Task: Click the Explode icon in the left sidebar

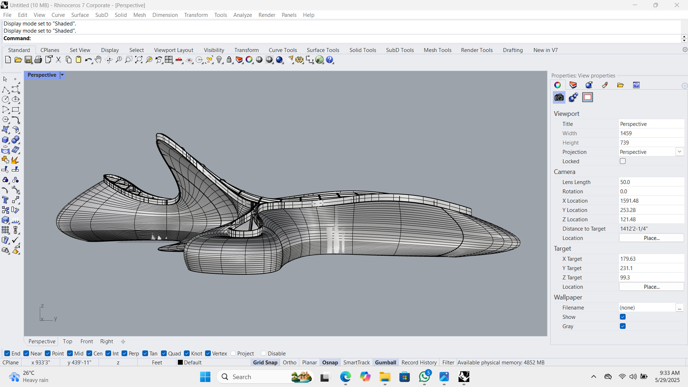Action: tap(16, 160)
